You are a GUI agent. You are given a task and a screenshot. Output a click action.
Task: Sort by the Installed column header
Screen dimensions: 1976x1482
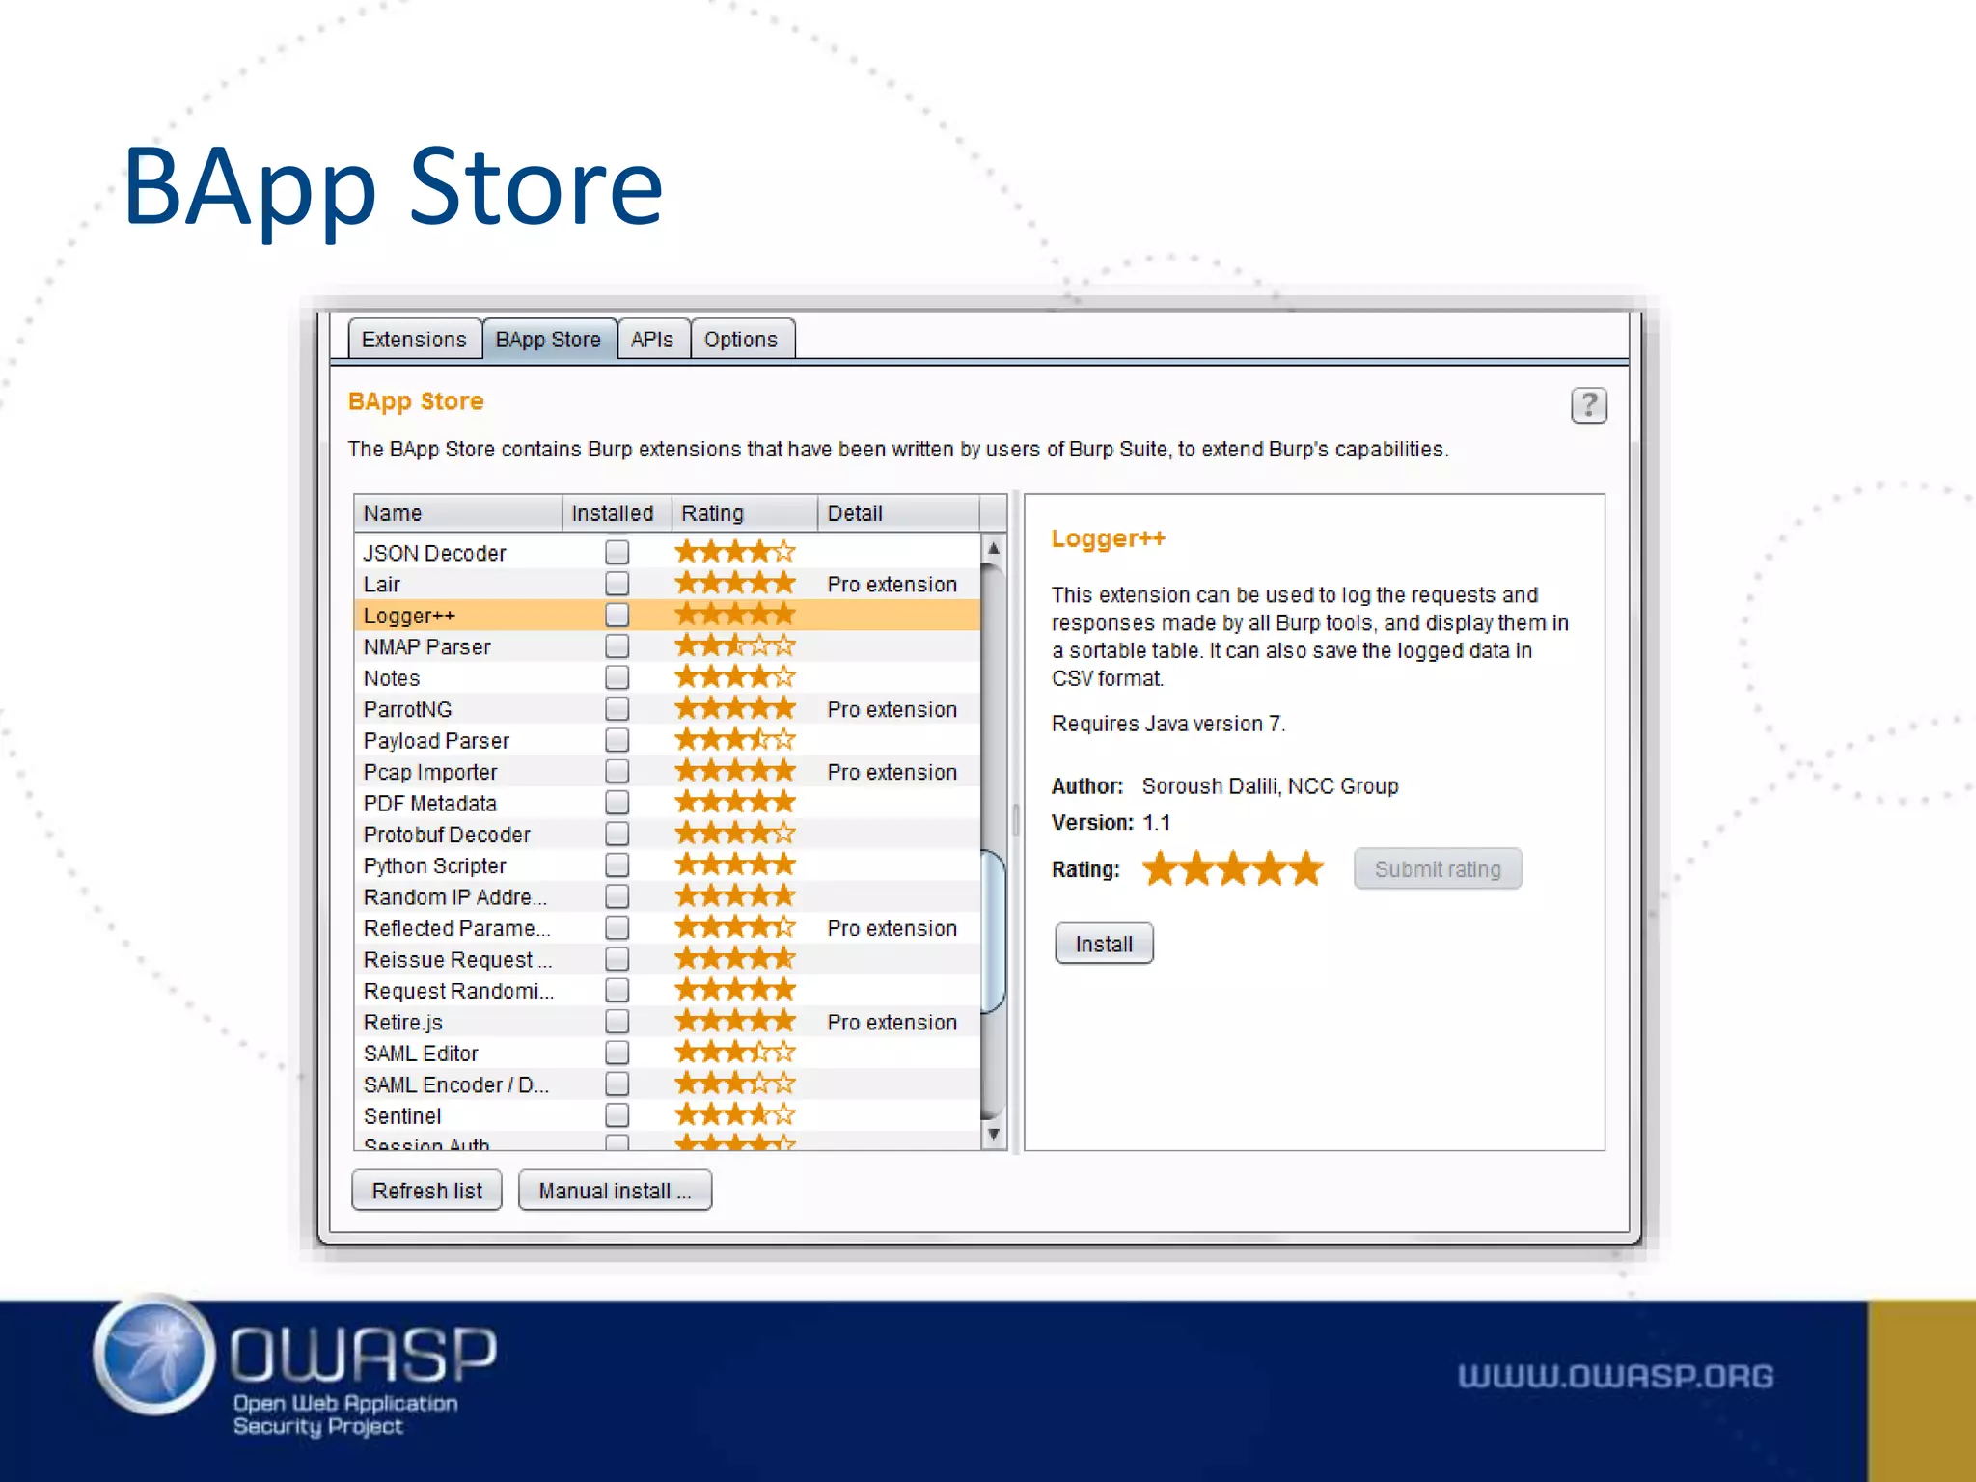[616, 513]
